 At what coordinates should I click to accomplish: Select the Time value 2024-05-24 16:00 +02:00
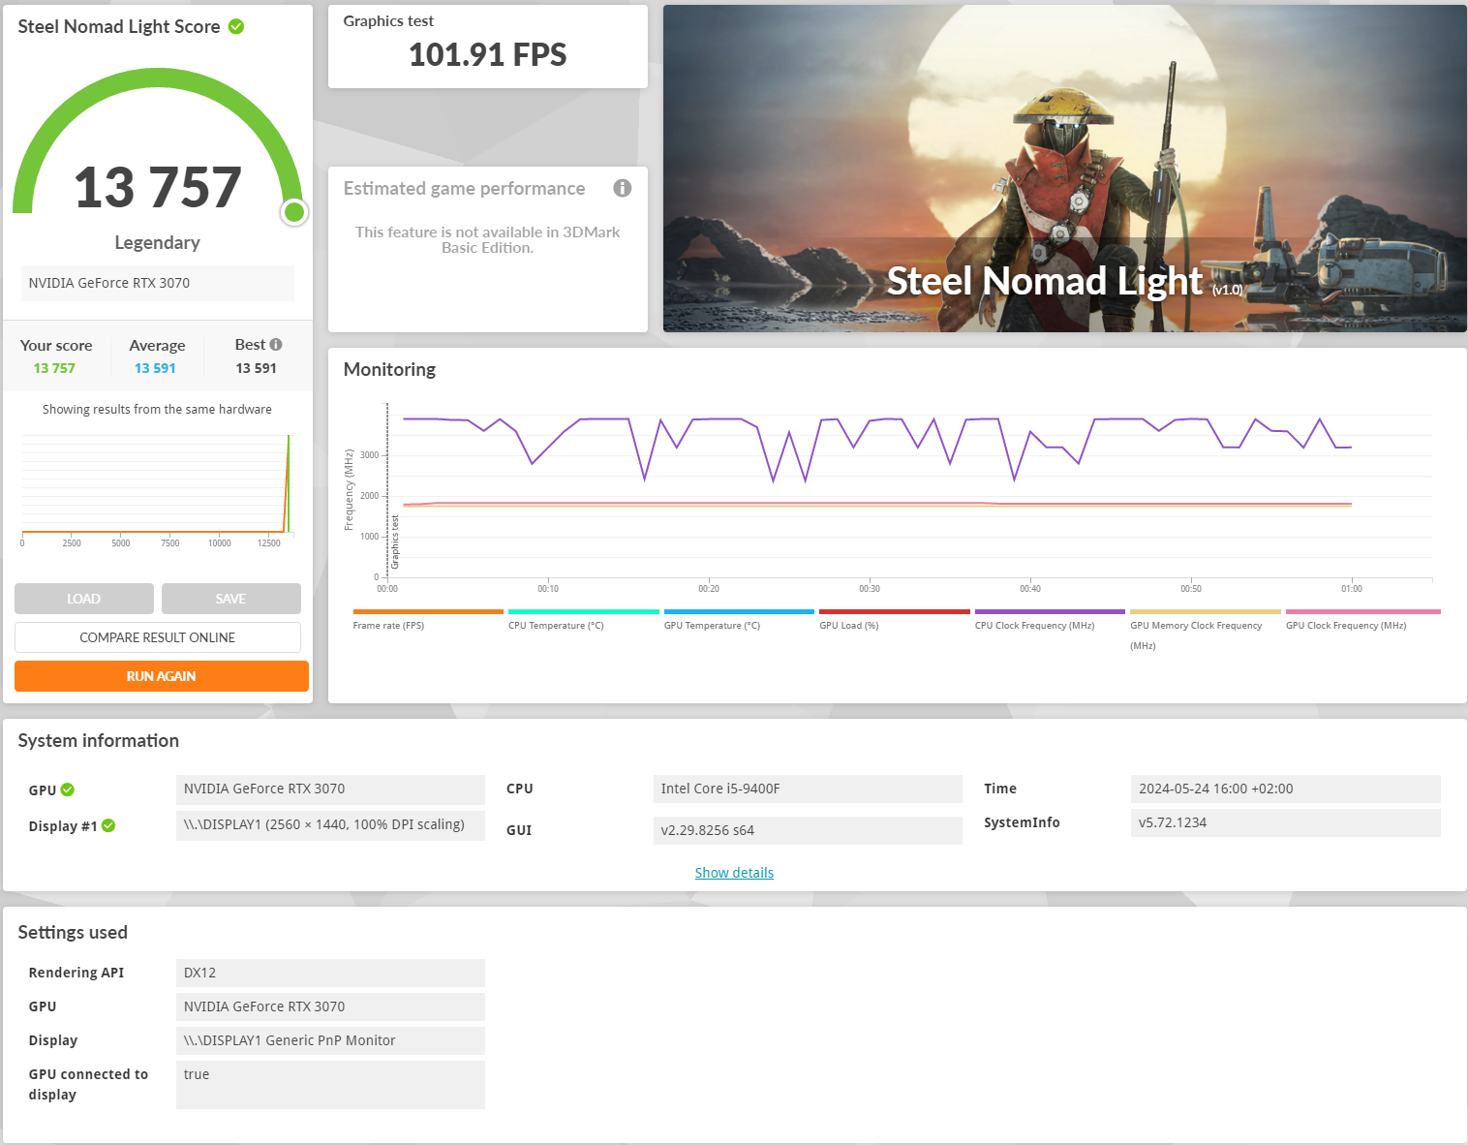[1286, 789]
